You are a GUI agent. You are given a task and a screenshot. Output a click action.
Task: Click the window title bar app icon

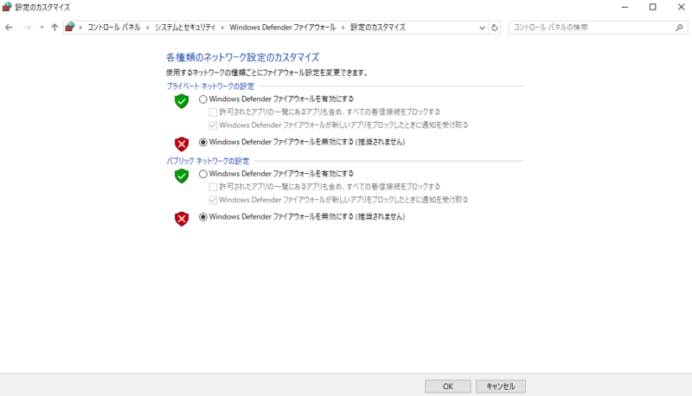[7, 7]
